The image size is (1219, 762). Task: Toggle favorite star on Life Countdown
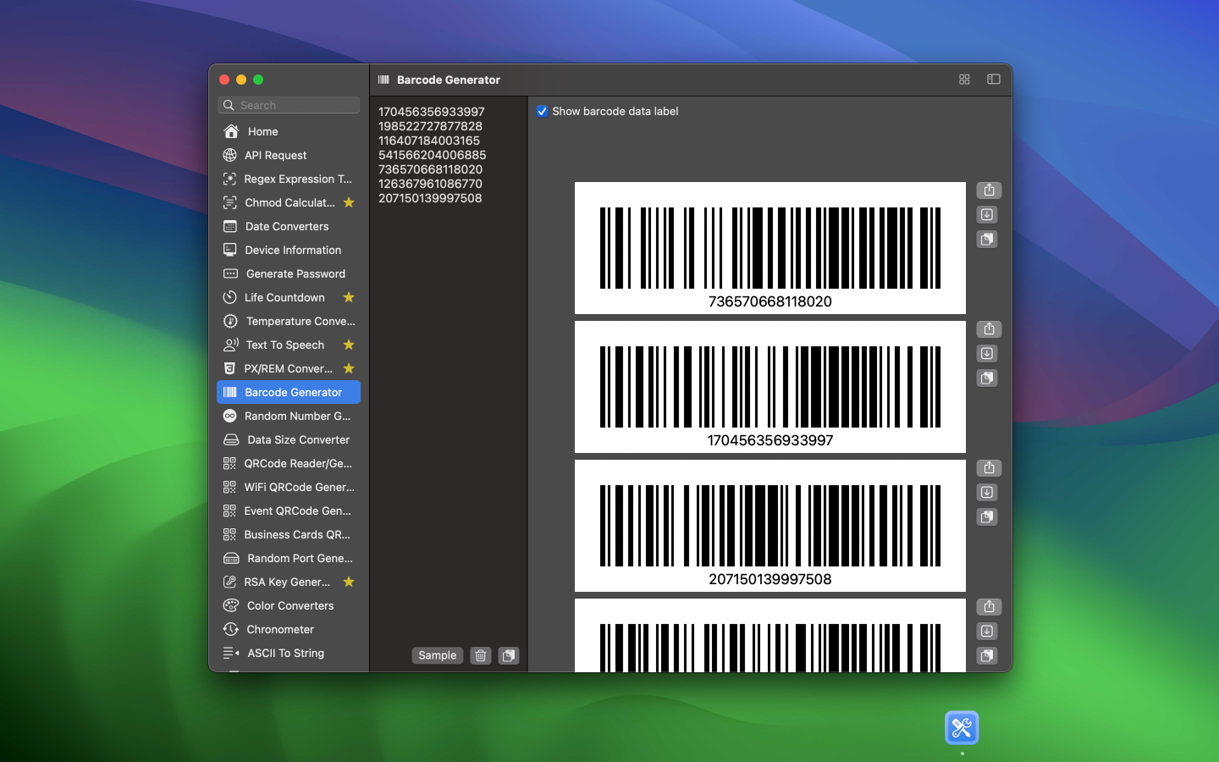349,297
